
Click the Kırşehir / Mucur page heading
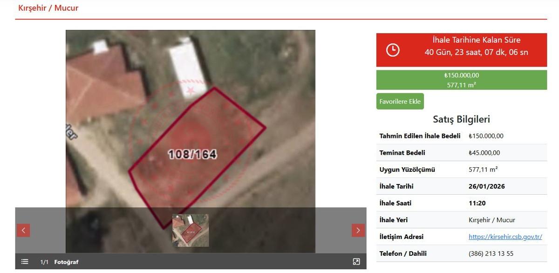coord(48,8)
